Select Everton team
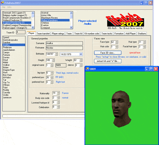The image size is (159, 145). 45,25
